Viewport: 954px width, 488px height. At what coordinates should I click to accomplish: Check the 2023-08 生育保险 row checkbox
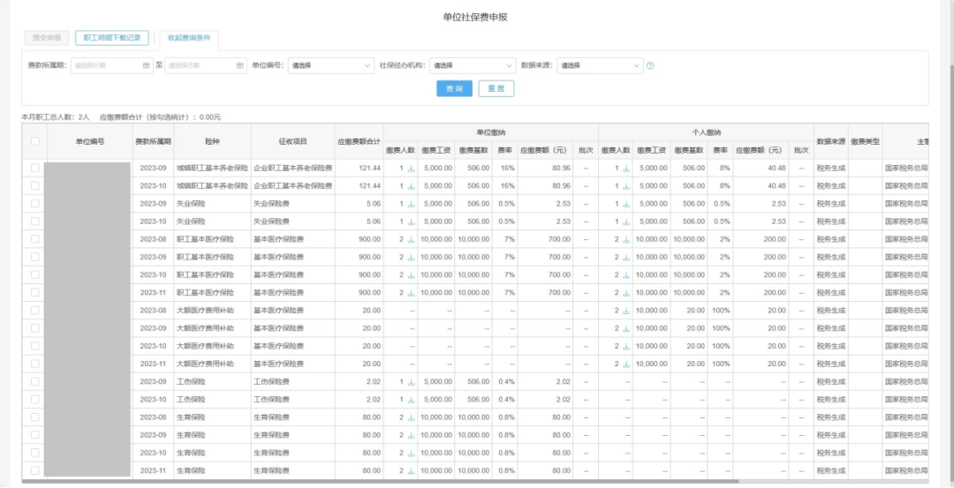[x=34, y=417]
